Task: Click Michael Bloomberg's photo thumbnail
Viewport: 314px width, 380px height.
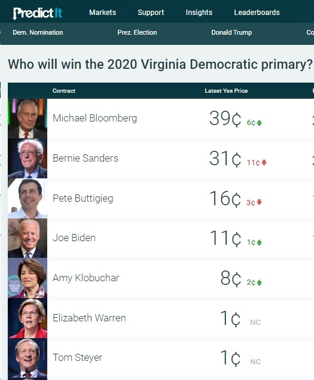Action: (x=28, y=118)
